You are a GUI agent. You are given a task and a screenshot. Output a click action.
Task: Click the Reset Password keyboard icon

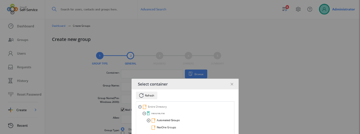11,94
